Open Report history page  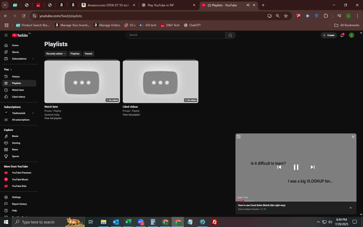coord(19,204)
